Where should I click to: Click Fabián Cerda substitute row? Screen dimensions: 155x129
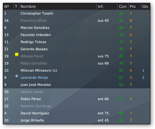click(76, 92)
